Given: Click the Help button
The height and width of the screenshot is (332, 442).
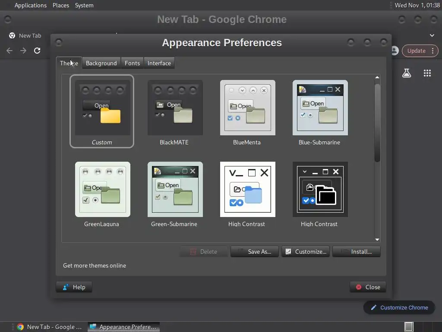Looking at the screenshot, I should (x=74, y=287).
